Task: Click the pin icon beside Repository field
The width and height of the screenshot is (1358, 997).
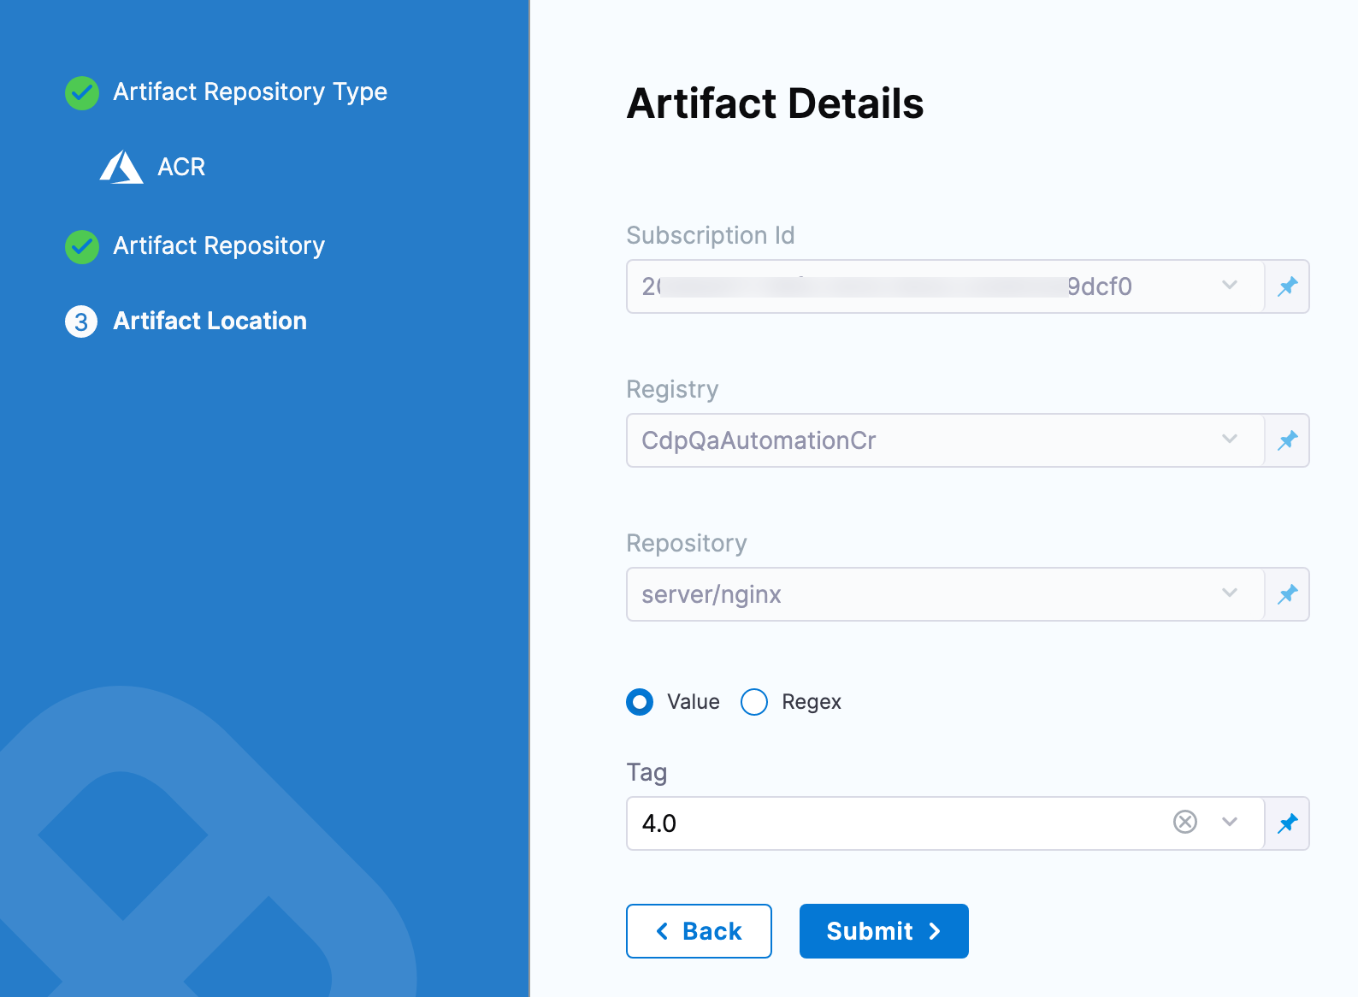Action: pyautogui.click(x=1287, y=594)
